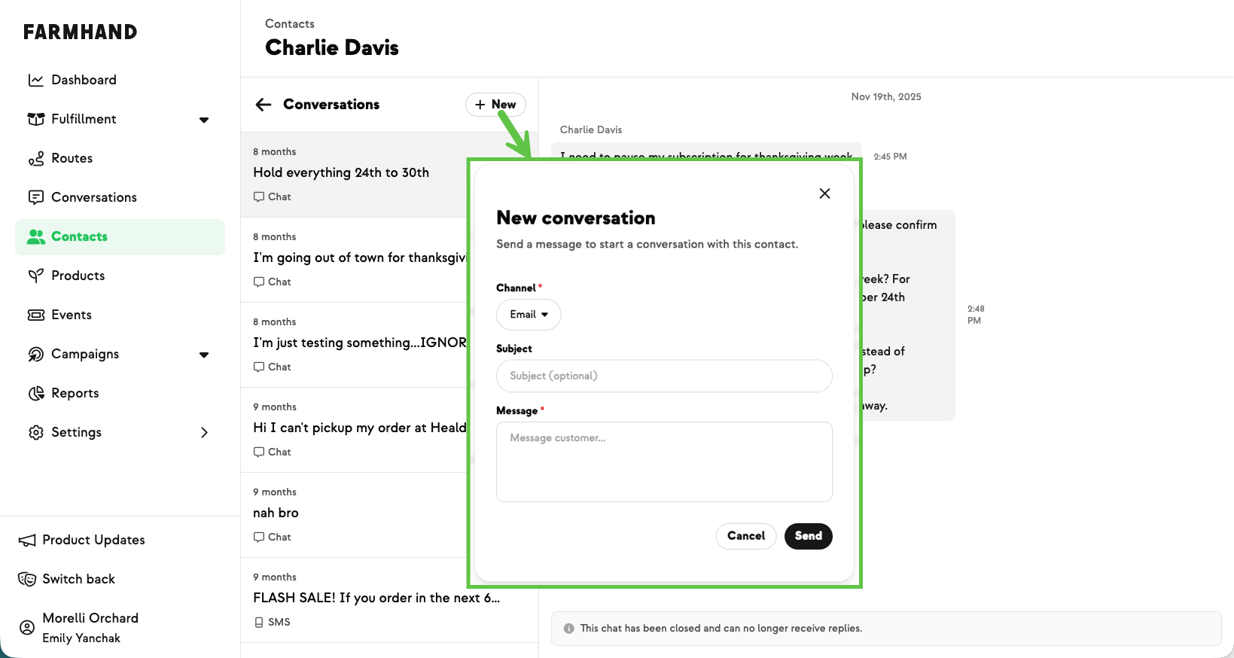Click the Contacts breadcrumb link

coord(290,24)
